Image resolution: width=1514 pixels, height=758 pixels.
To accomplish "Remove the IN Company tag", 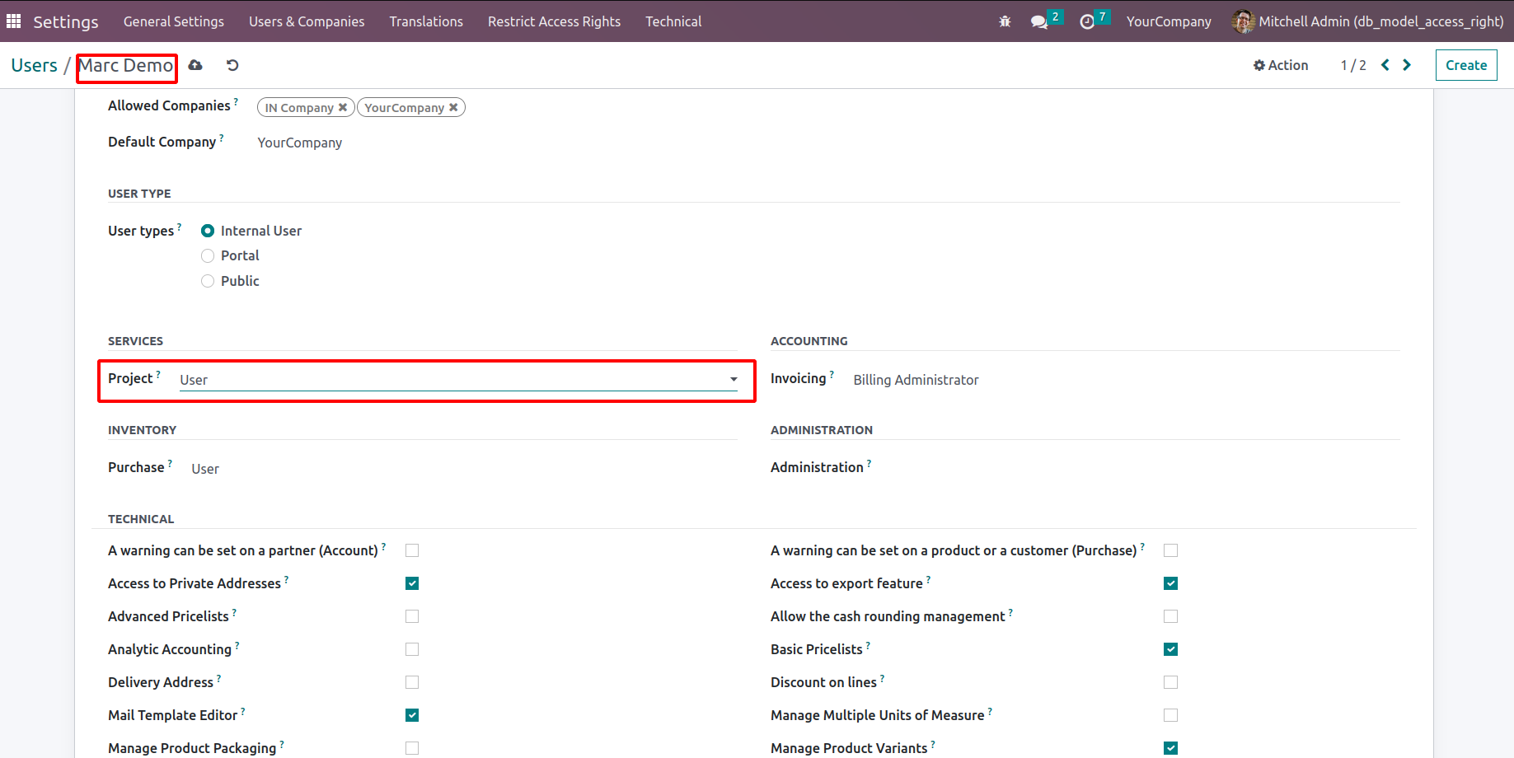I will [x=343, y=108].
